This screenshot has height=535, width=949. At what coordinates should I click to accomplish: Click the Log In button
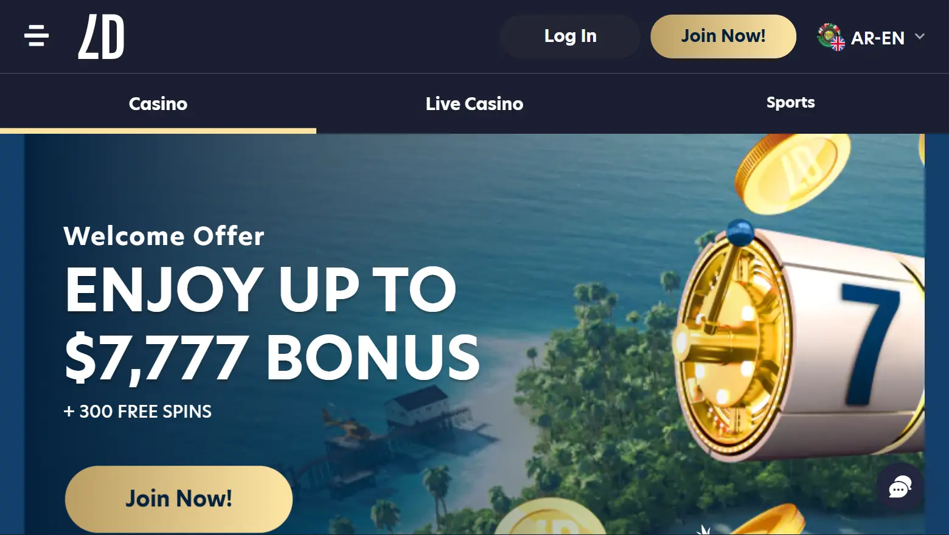pos(570,36)
